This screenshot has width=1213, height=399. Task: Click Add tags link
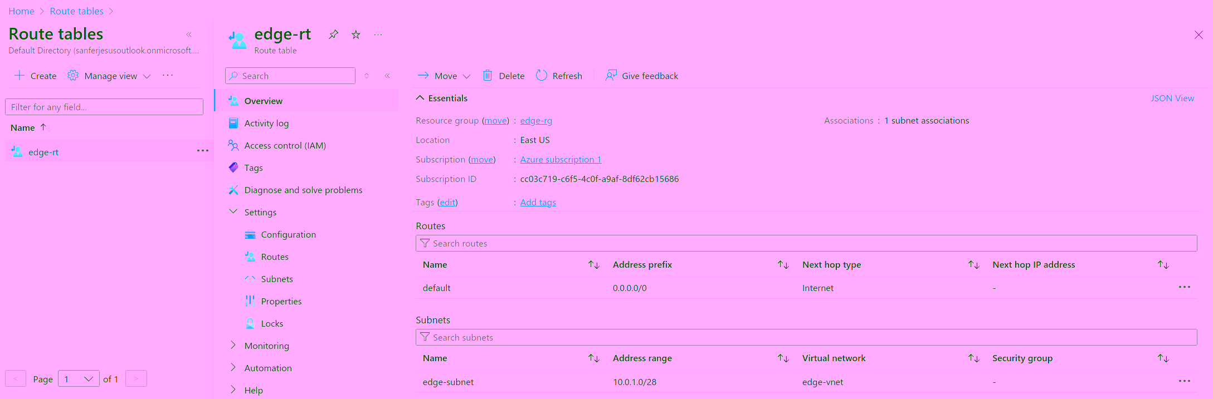point(538,202)
